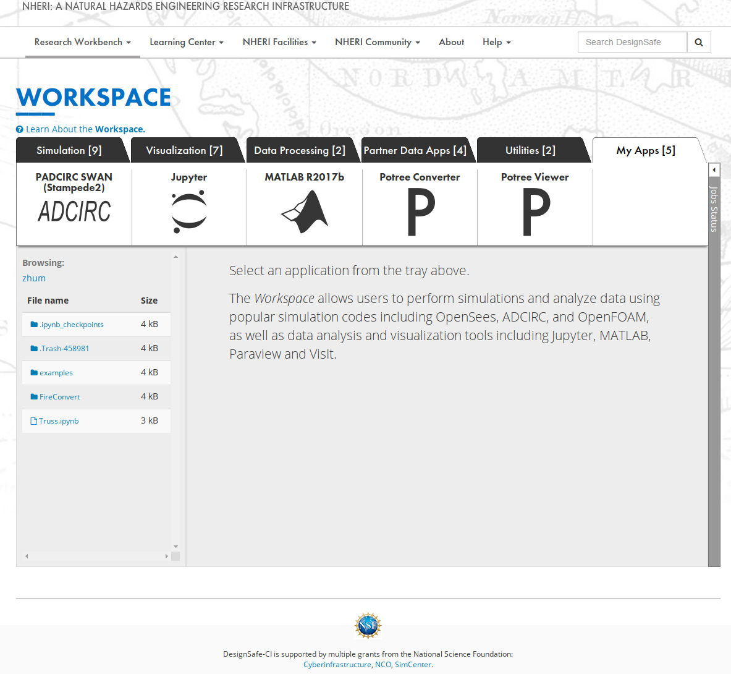Click the .ipynb_checkpoints folder icon
The height and width of the screenshot is (674, 731).
coord(34,324)
